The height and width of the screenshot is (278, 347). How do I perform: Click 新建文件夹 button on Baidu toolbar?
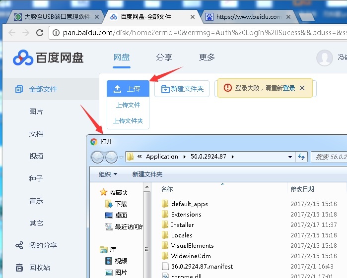pos(182,89)
